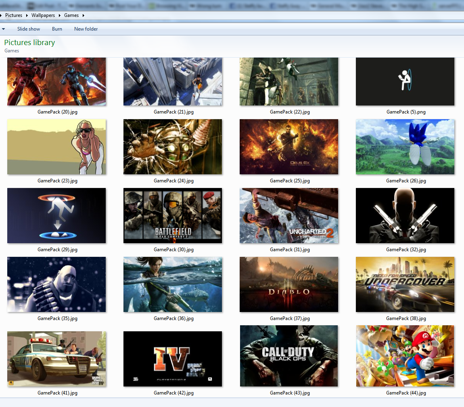This screenshot has width=464, height=407.
Task: Click the GamePack (26).jpg file name
Action: [406, 181]
